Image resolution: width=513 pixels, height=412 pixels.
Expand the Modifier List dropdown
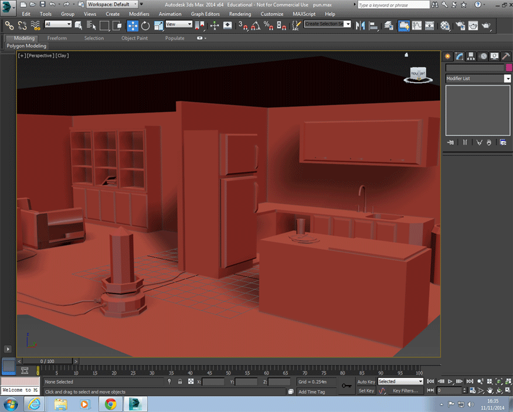tap(507, 79)
